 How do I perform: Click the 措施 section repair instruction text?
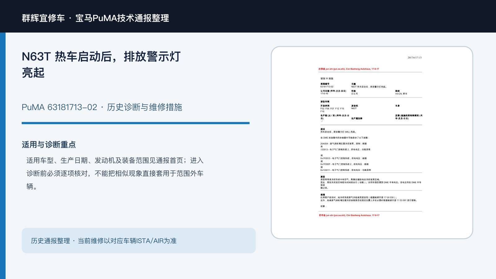(x=369, y=199)
